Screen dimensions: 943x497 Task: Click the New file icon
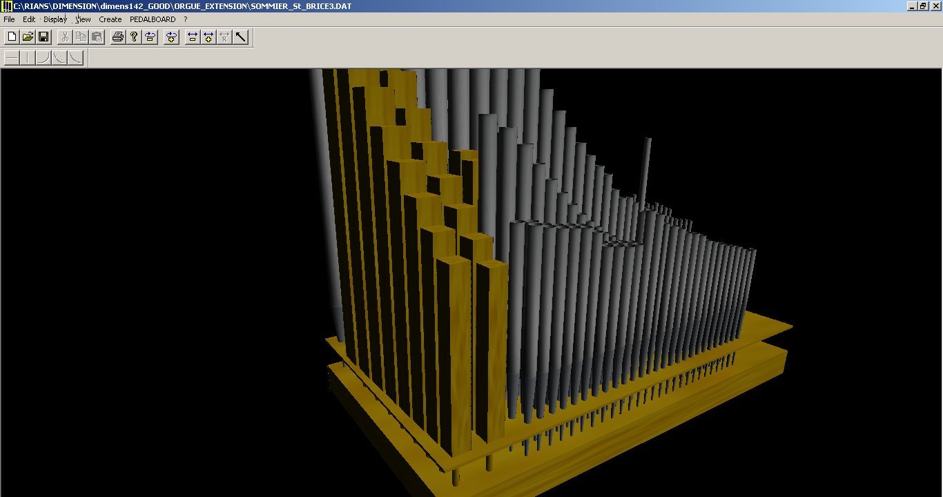click(12, 37)
